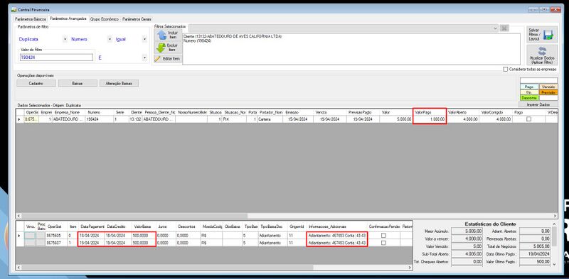Open the Numero field dropdown
Viewport: 569px width, 279px height.
click(x=110, y=39)
